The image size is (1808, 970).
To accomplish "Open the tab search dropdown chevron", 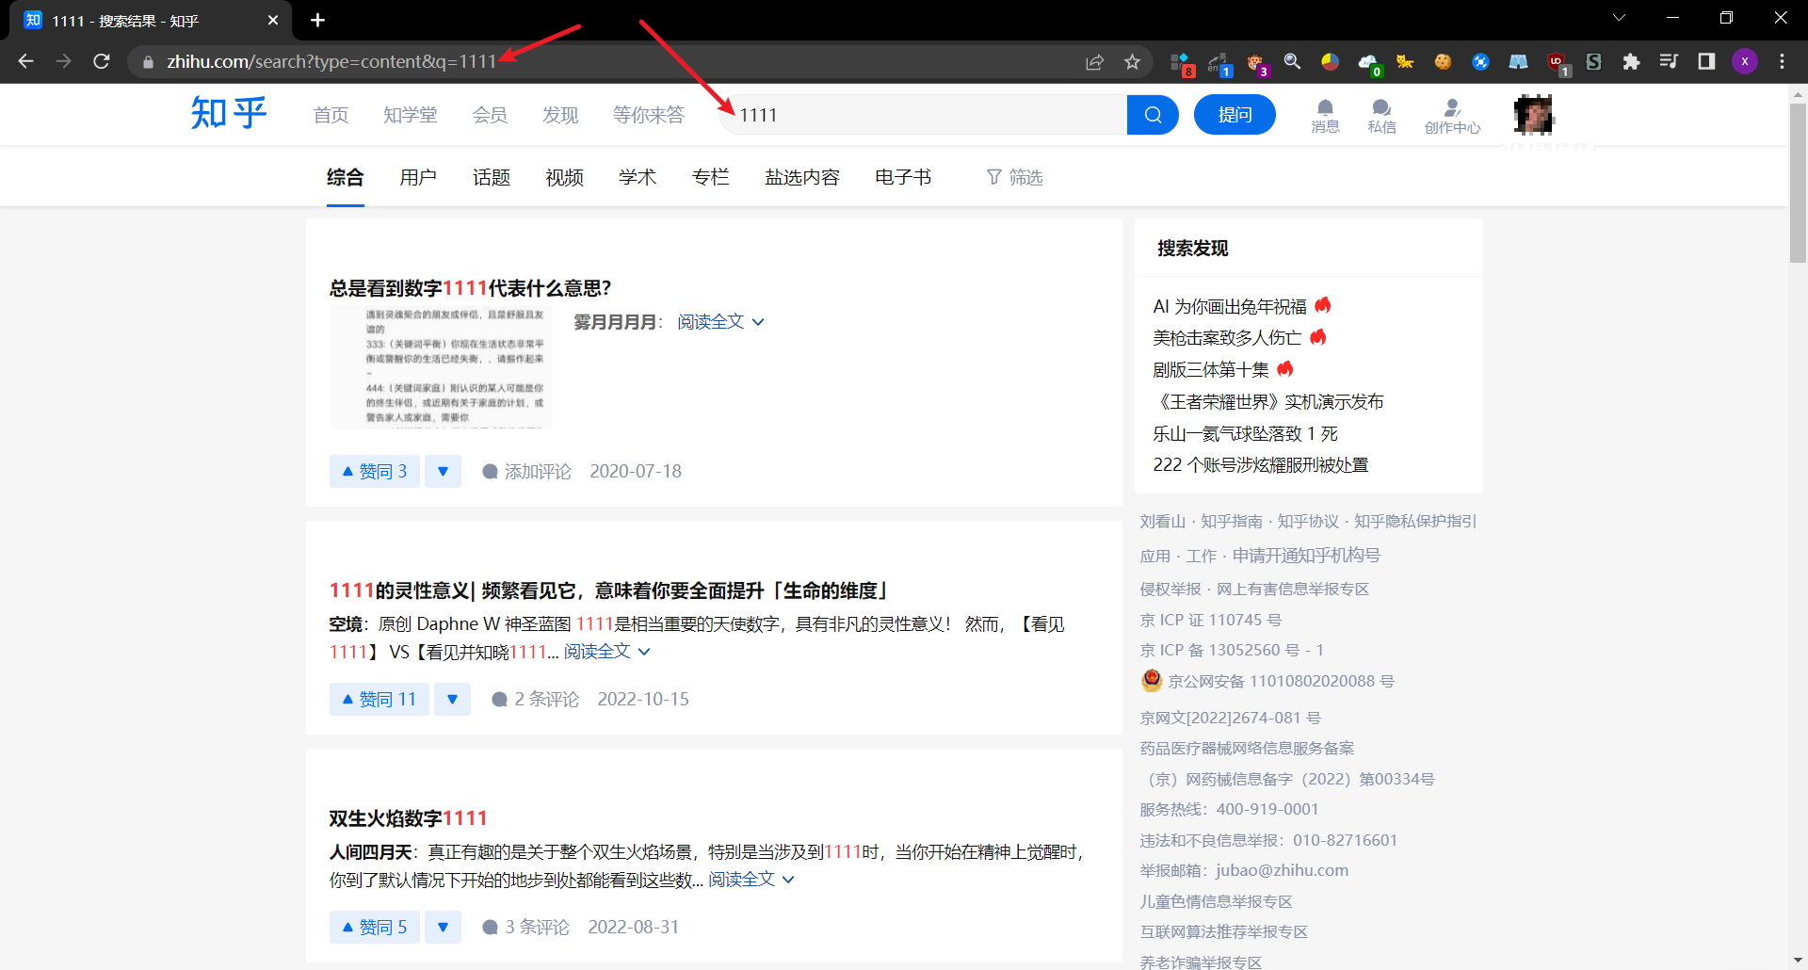I will pos(1619,18).
